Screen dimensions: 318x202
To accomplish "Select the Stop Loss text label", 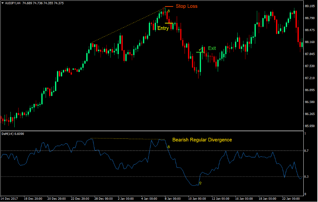I will coord(187,6).
